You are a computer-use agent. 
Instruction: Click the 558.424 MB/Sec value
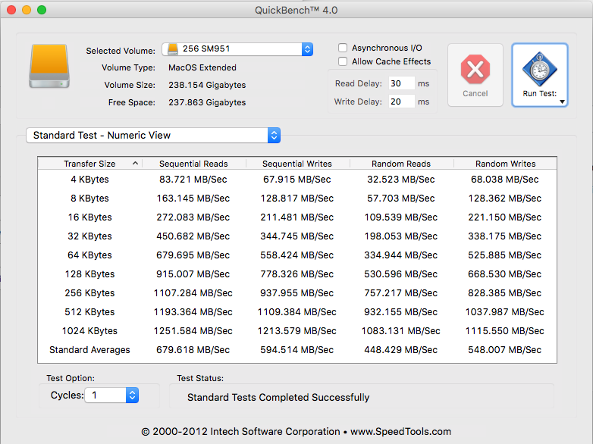(297, 255)
